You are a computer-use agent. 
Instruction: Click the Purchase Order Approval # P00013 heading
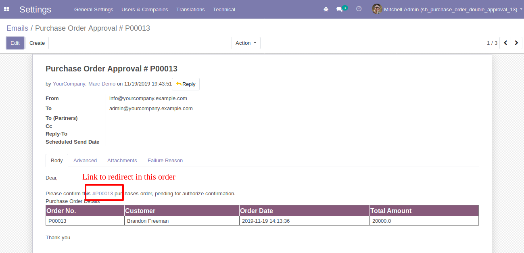111,69
